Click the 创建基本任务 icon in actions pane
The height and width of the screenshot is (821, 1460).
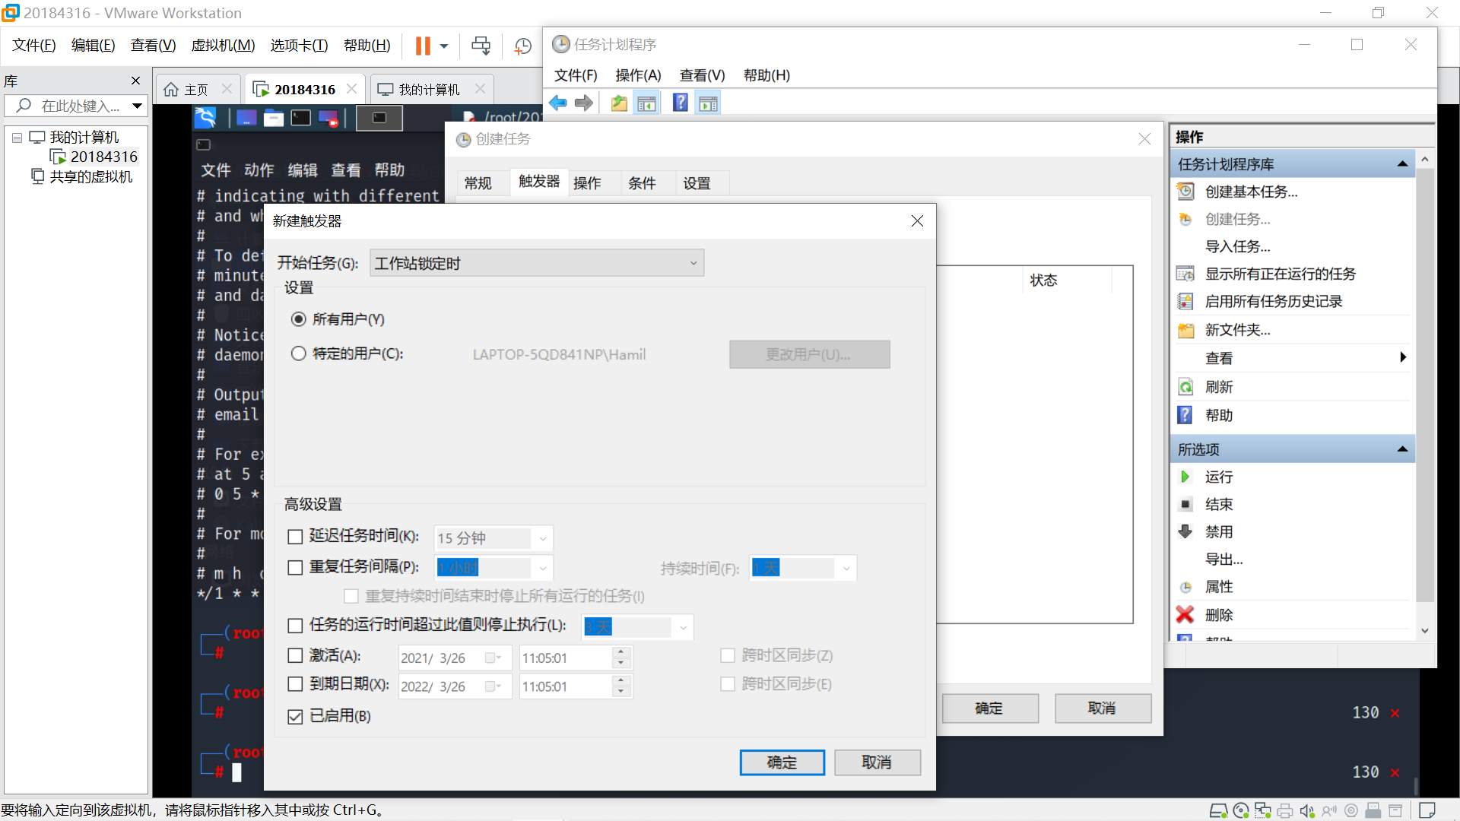pyautogui.click(x=1185, y=192)
